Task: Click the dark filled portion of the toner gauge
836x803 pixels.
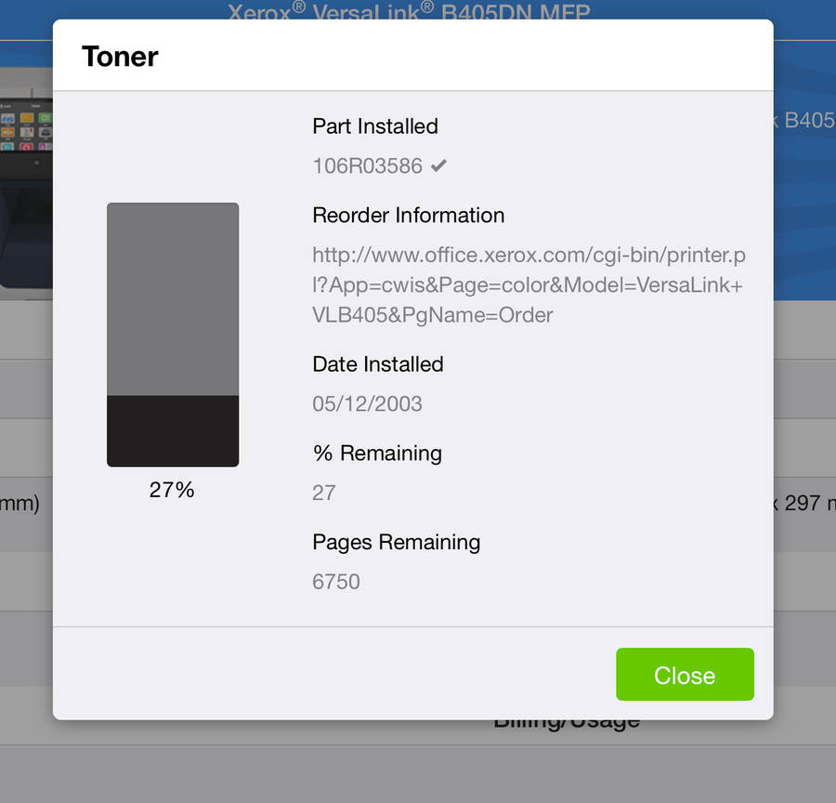Action: point(173,431)
